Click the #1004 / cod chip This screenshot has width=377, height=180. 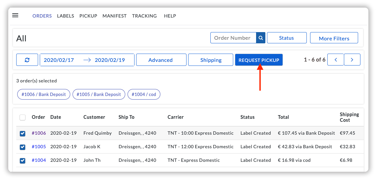(x=144, y=94)
